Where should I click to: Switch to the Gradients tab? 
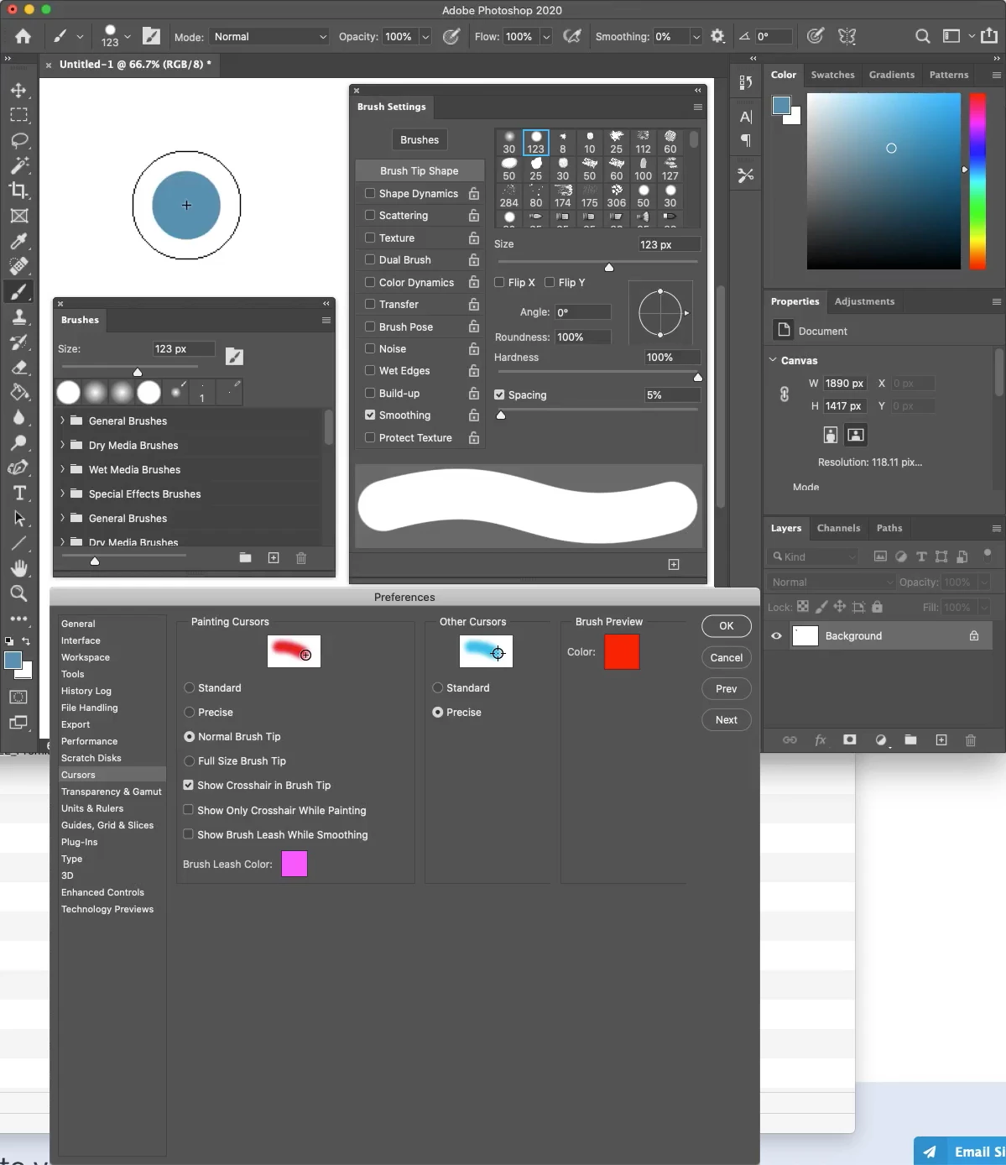coord(891,75)
